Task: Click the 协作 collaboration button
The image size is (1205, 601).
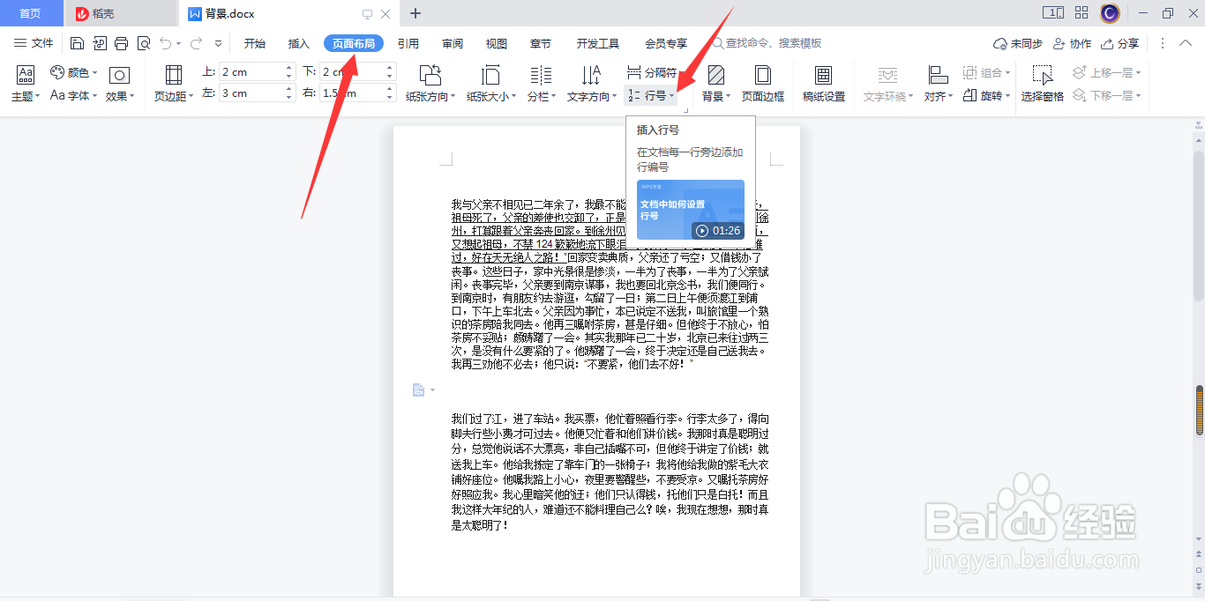Action: [1072, 43]
